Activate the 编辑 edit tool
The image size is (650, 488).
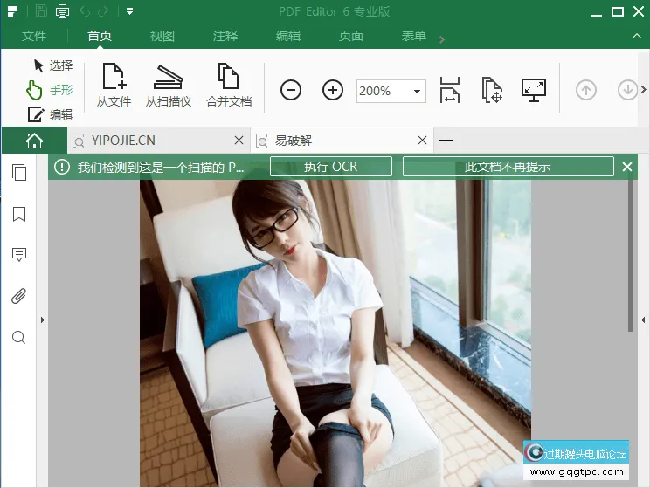(x=50, y=114)
